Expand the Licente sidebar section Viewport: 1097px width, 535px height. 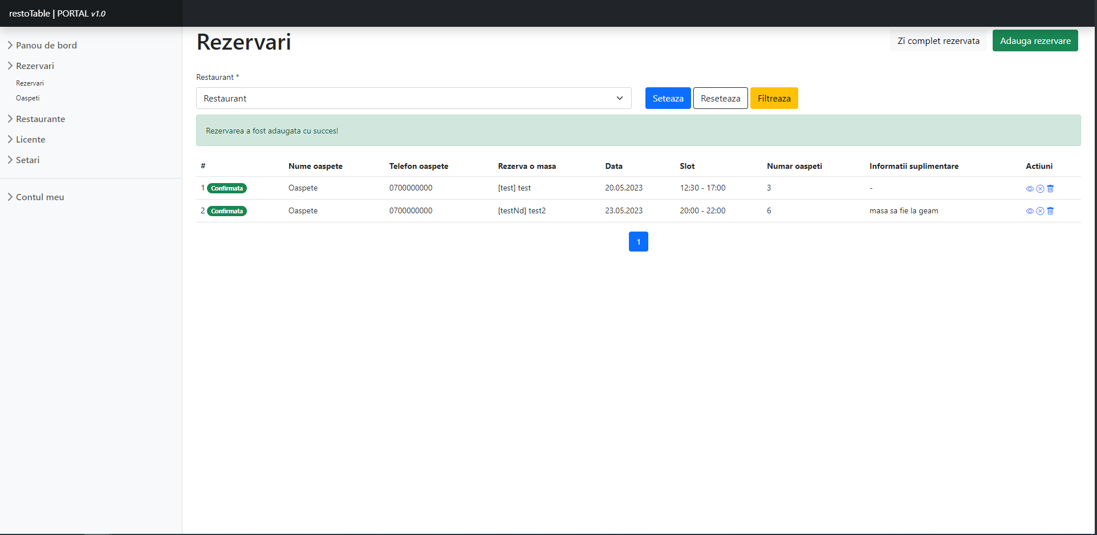30,139
